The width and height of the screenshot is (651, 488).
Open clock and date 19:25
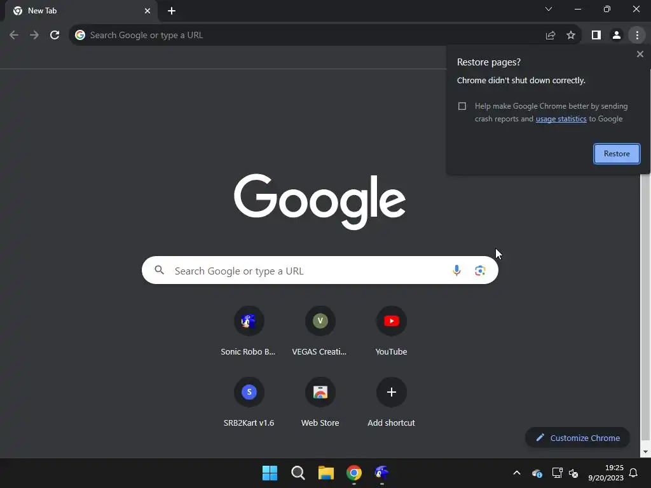tap(606, 473)
